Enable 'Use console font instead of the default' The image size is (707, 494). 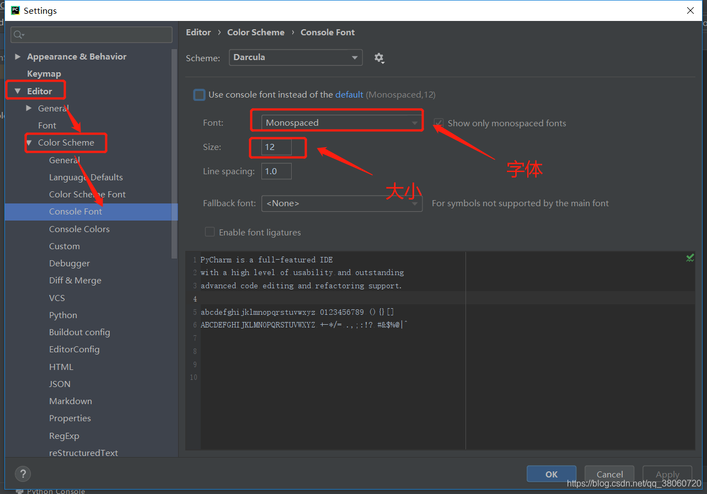199,95
